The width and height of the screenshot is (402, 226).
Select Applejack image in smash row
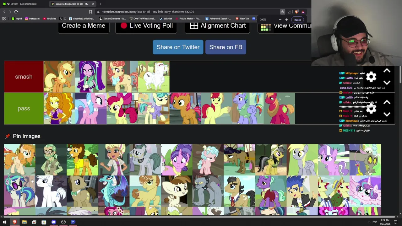click(x=59, y=77)
